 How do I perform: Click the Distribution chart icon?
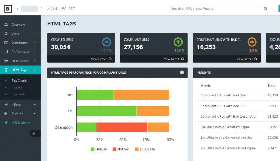pyautogui.click(x=6, y=43)
